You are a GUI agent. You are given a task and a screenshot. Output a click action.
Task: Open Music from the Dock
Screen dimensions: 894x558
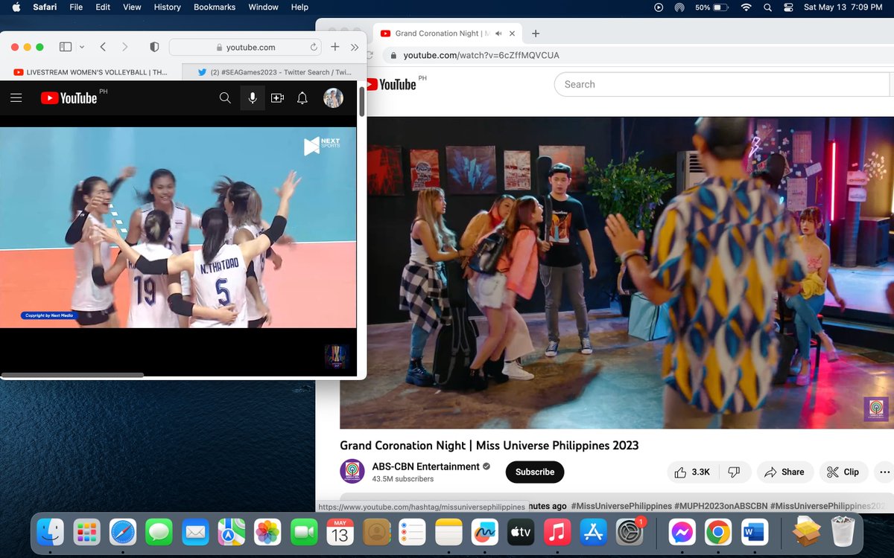pyautogui.click(x=557, y=532)
